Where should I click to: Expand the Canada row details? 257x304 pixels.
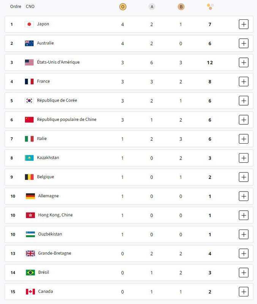[x=244, y=291]
